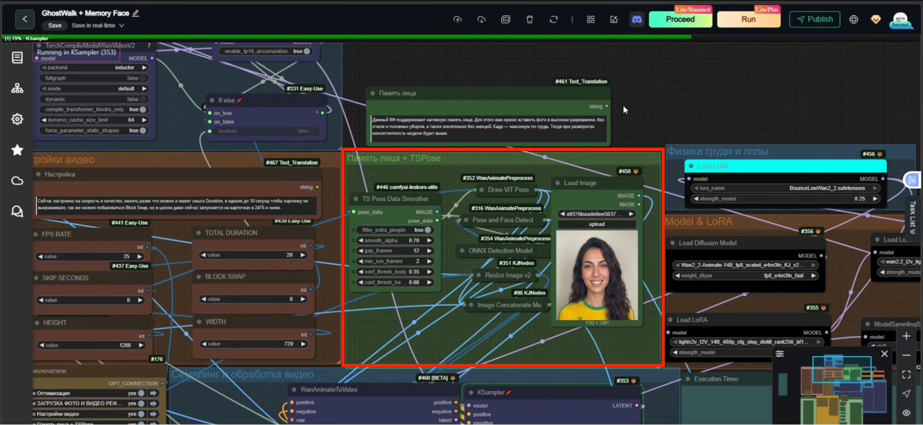The width and height of the screenshot is (923, 425).
Task: Click the cloud download icon in toolbar
Action: click(x=482, y=19)
